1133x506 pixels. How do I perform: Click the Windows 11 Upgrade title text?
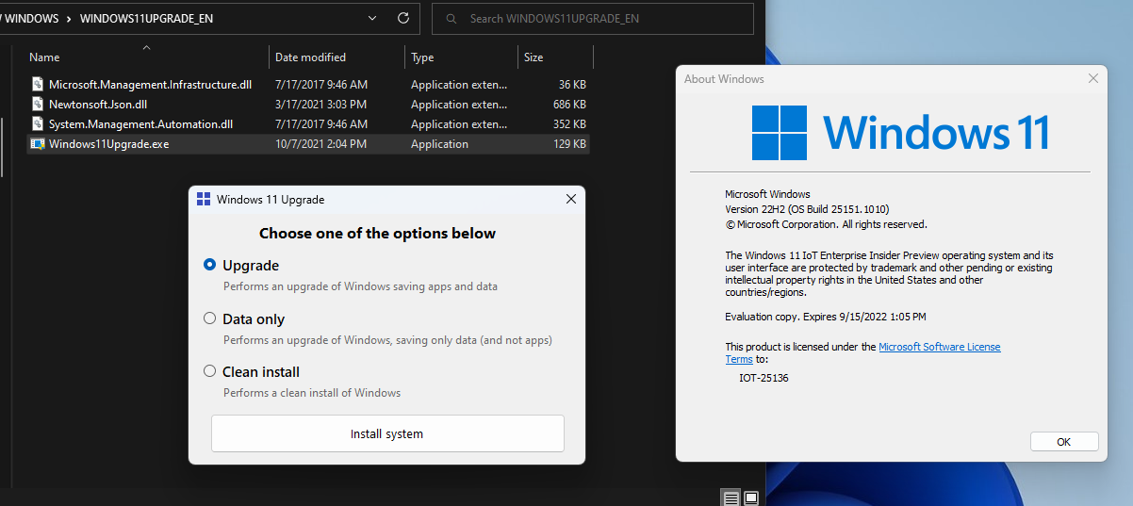[271, 200]
